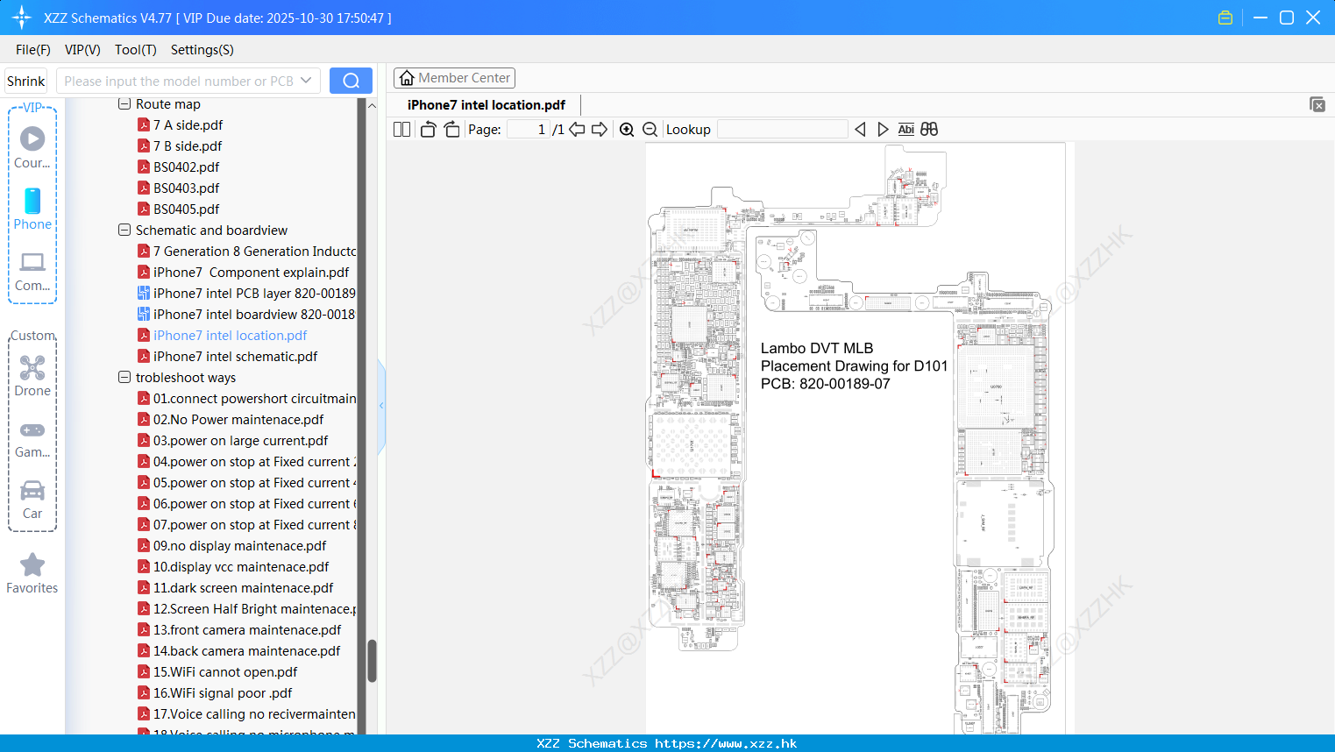Collapse the Schematic and boardview group
This screenshot has height=752, width=1335.
click(124, 231)
